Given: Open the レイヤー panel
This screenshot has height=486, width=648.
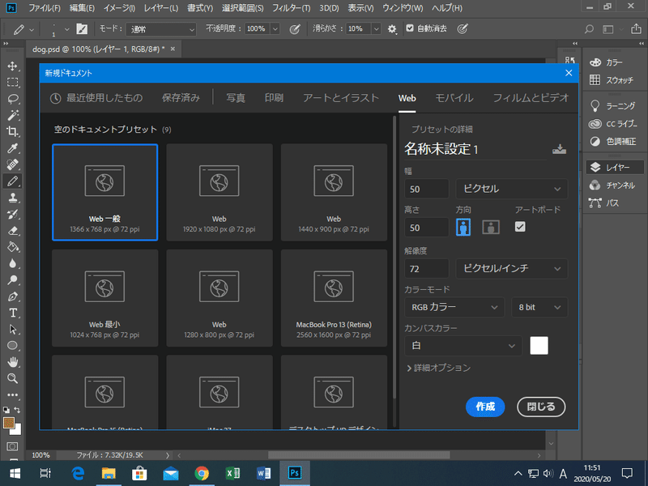Looking at the screenshot, I should [x=615, y=168].
